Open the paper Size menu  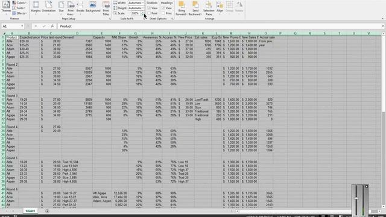click(x=61, y=7)
